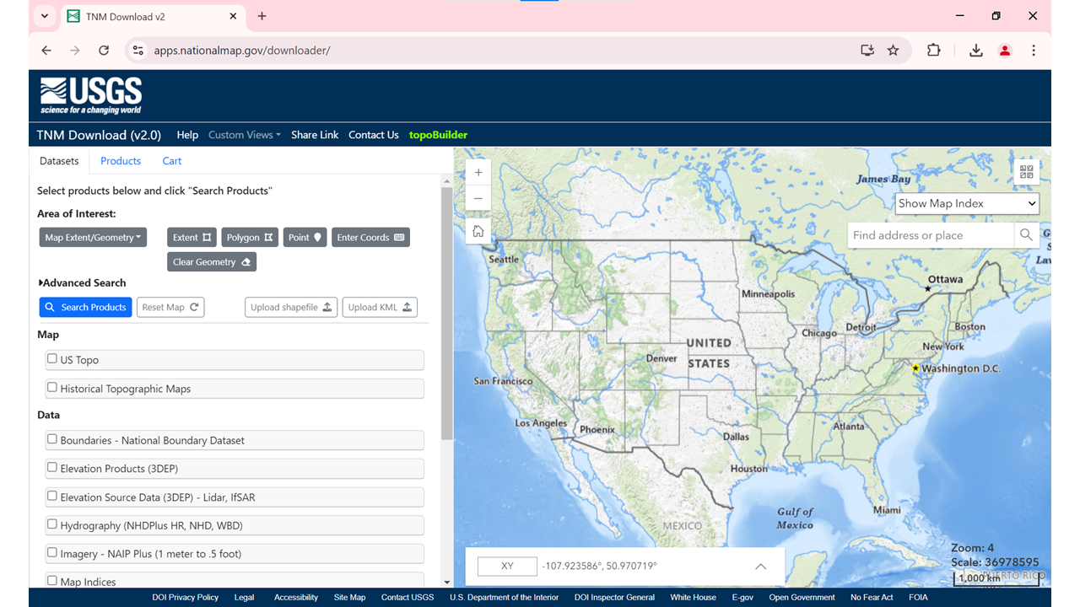Select the Point geometry tool

point(305,238)
